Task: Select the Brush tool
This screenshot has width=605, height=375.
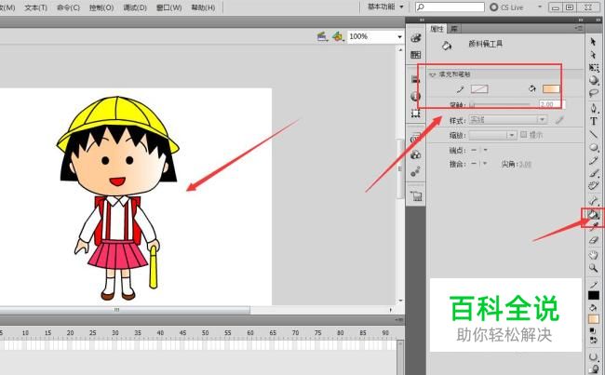Action: coord(594,173)
